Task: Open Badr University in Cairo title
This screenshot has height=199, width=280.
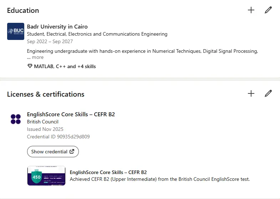Action: 57,27
